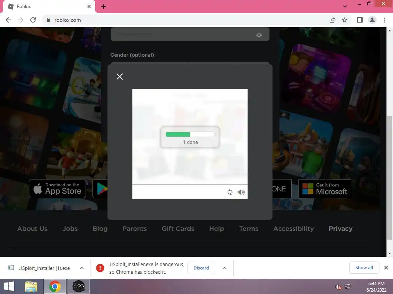393x294 pixels.
Task: Open the Windows Start menu
Action: [x=9, y=286]
